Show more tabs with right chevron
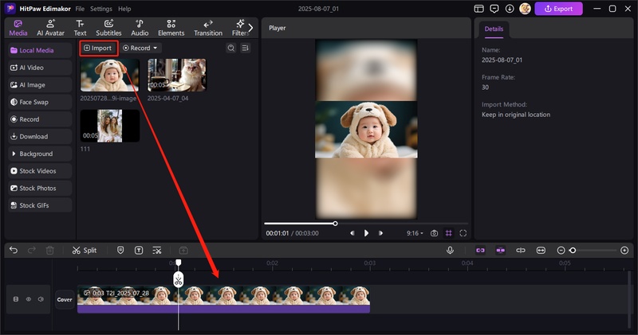 tap(250, 28)
